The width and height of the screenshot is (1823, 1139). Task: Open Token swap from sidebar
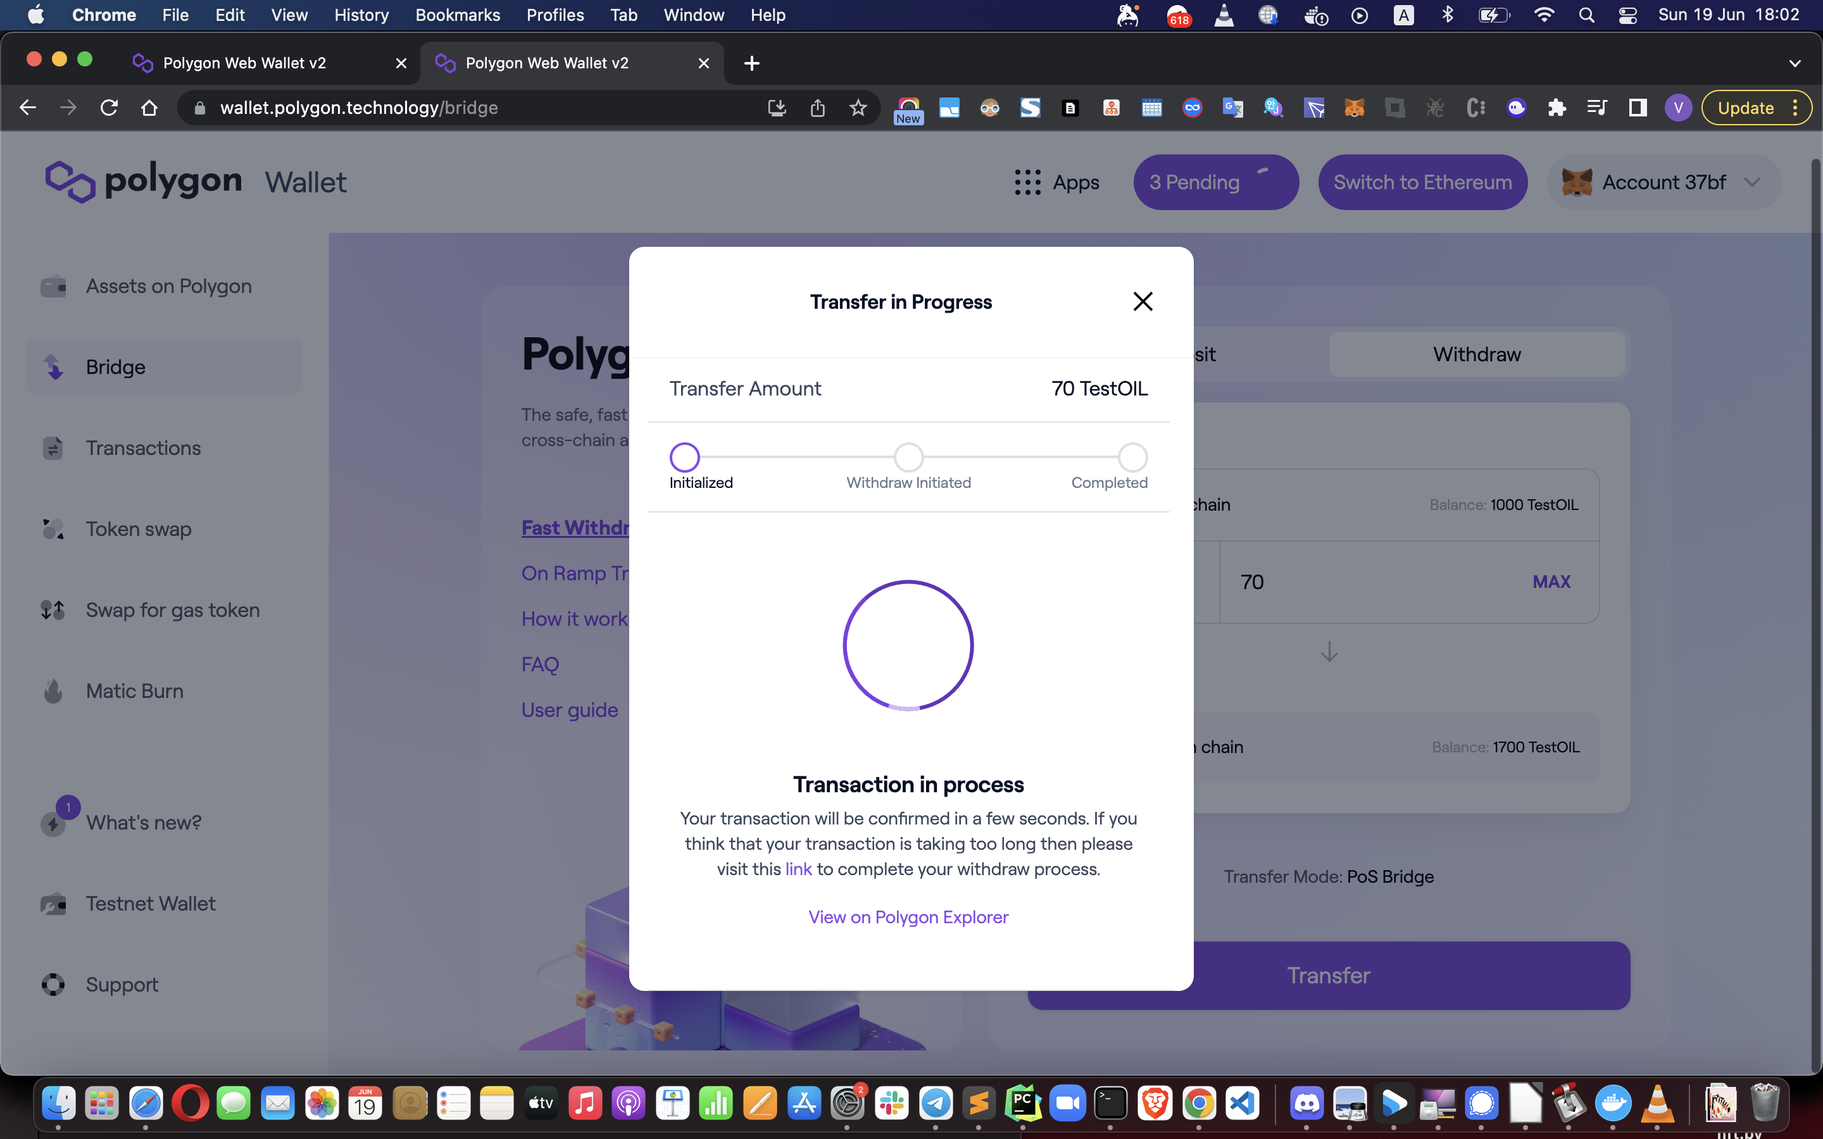click(138, 529)
